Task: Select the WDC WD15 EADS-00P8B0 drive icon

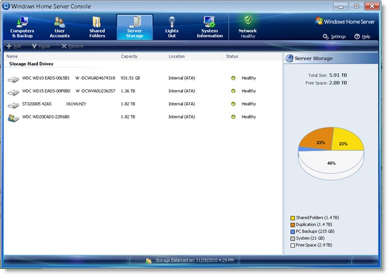Action: (x=13, y=92)
